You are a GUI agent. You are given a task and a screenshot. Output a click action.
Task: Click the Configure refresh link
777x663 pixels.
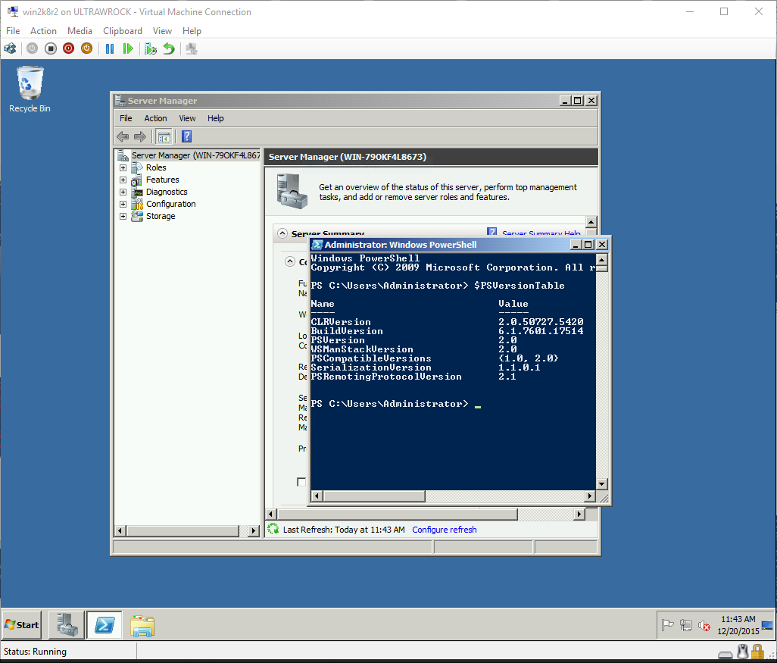coord(445,530)
